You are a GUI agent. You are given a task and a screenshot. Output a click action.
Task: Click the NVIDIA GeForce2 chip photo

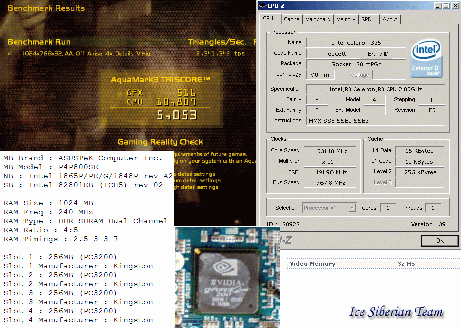[227, 277]
